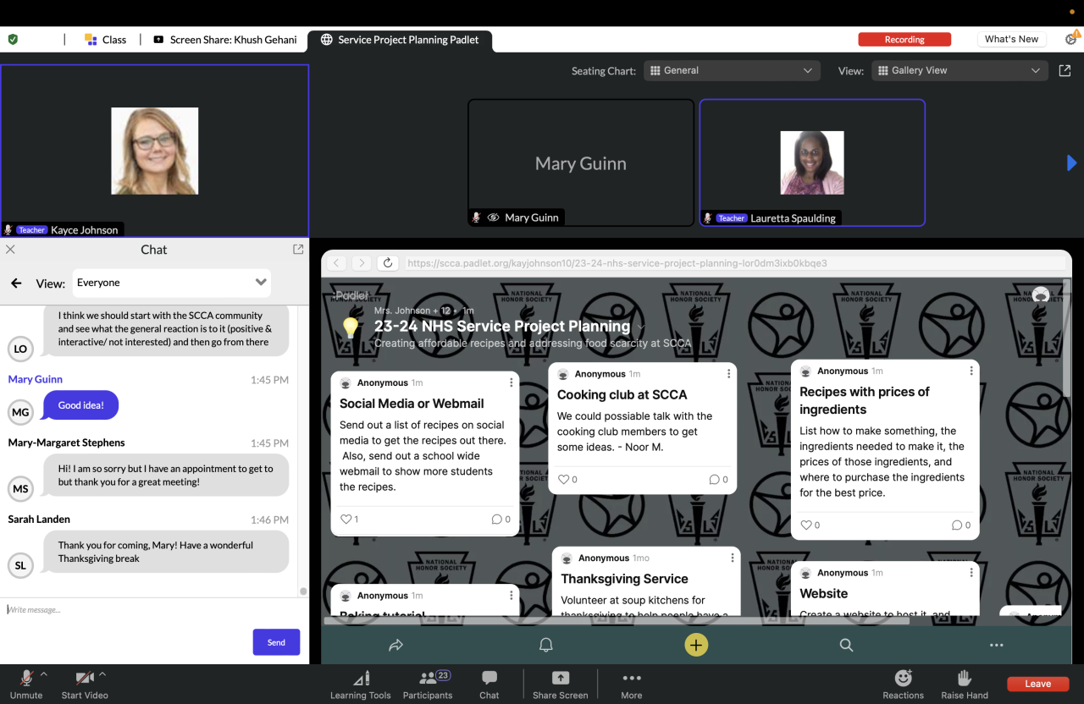Expand audio options caret beside Unmute

click(x=44, y=674)
